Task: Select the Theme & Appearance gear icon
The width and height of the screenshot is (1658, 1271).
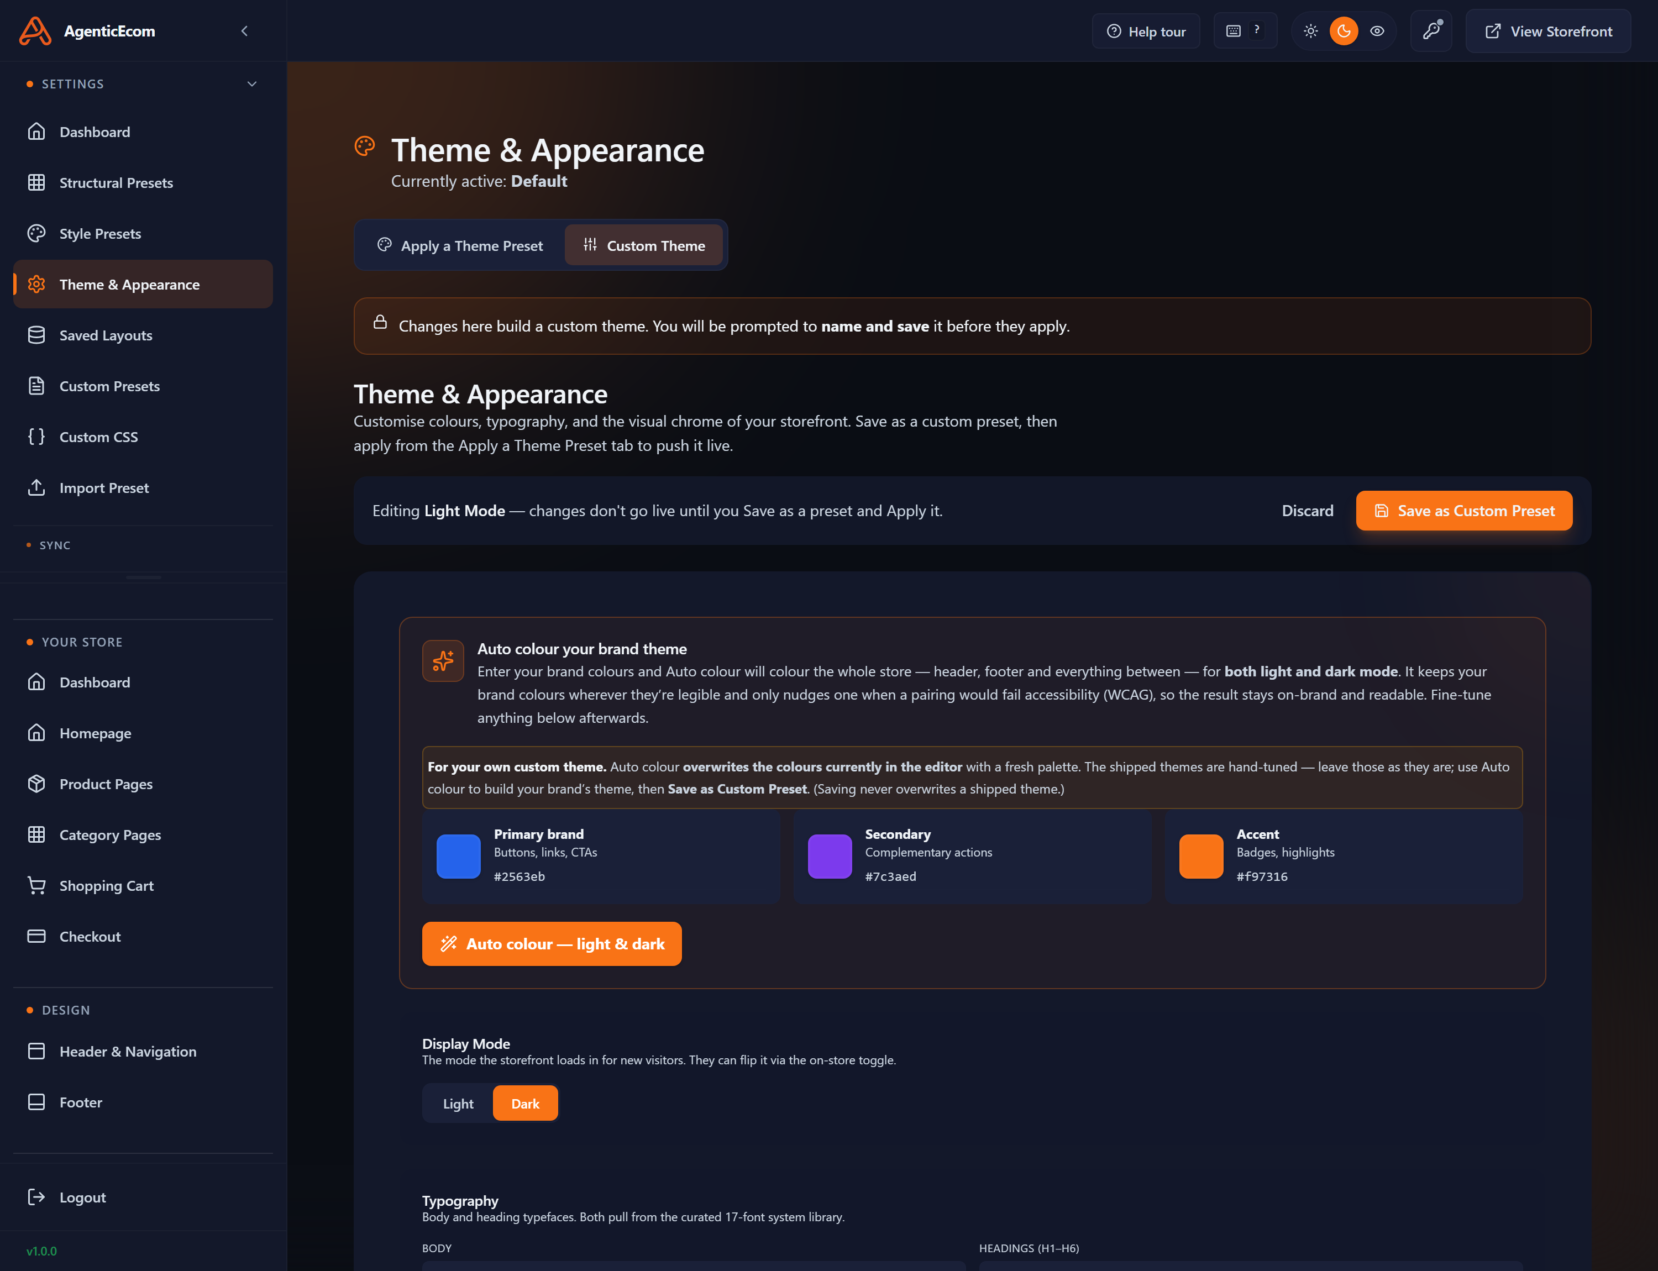Action: pos(36,285)
